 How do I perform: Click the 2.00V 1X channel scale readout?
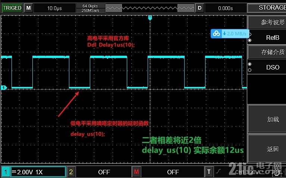pyautogui.click(x=30, y=172)
